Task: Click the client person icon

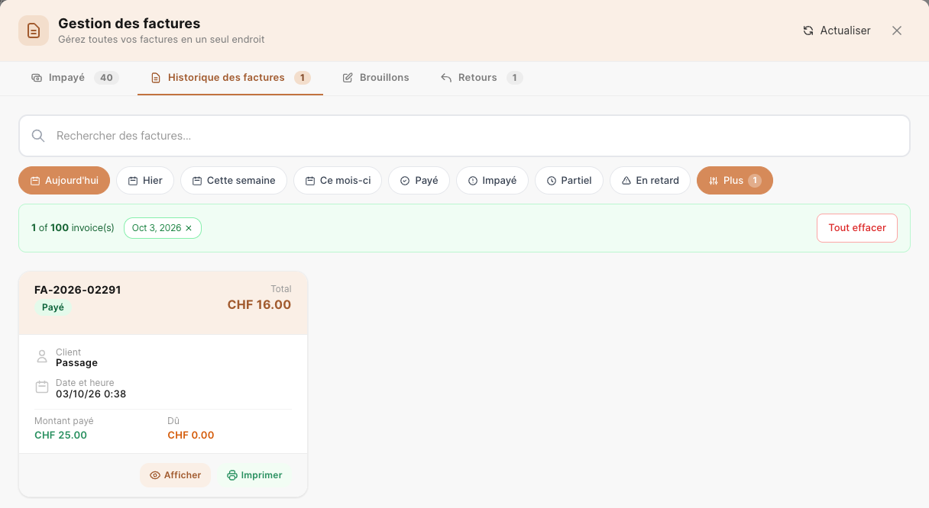Action: coord(42,356)
